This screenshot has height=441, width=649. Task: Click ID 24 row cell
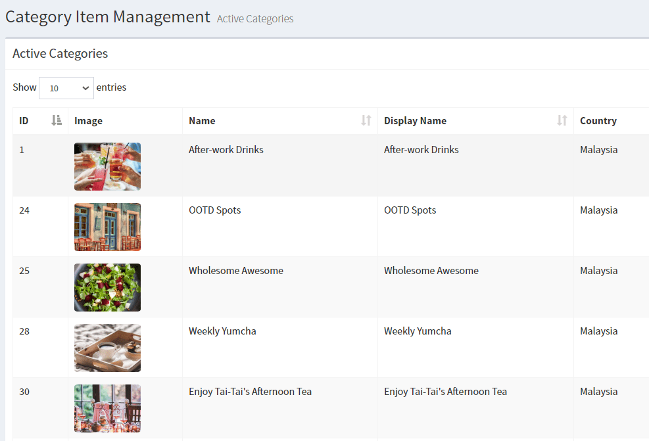(x=24, y=210)
